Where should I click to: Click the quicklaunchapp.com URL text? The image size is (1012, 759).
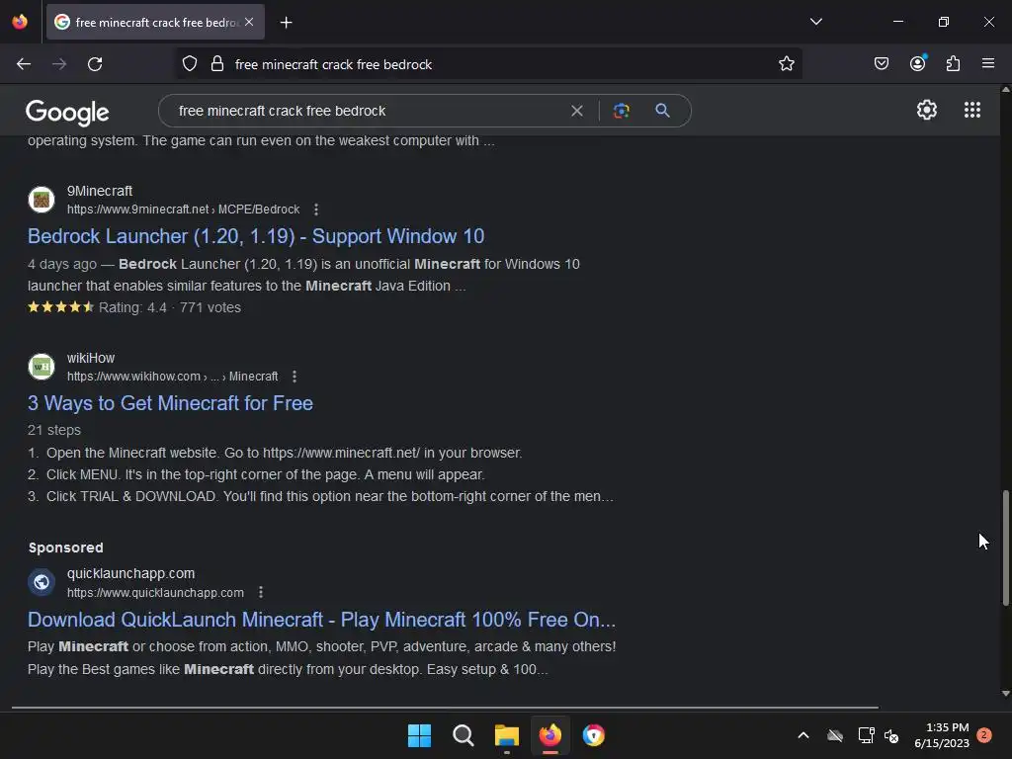tap(155, 593)
